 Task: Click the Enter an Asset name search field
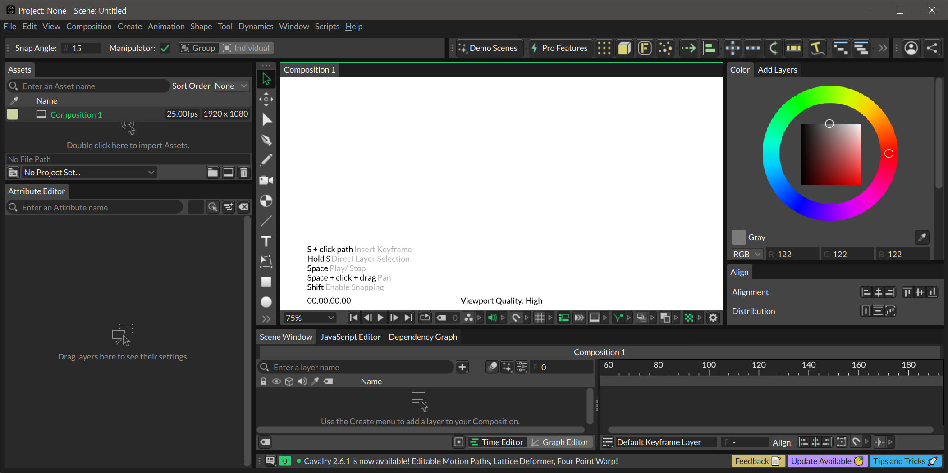click(88, 86)
